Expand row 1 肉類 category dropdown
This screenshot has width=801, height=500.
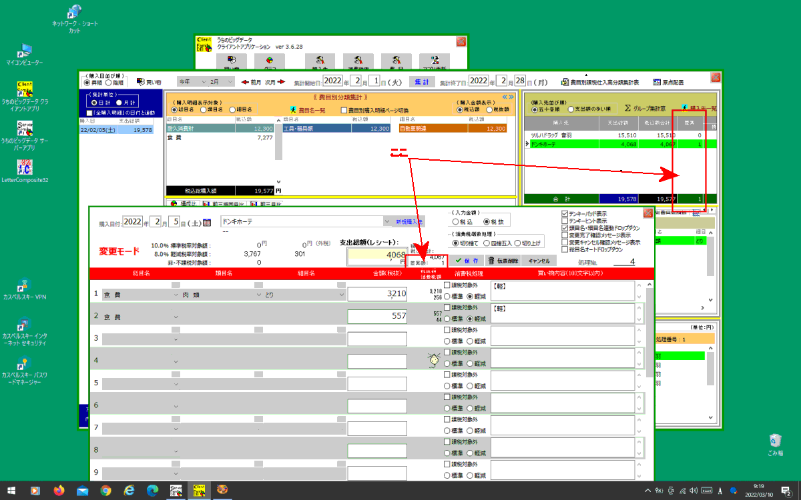click(x=259, y=294)
